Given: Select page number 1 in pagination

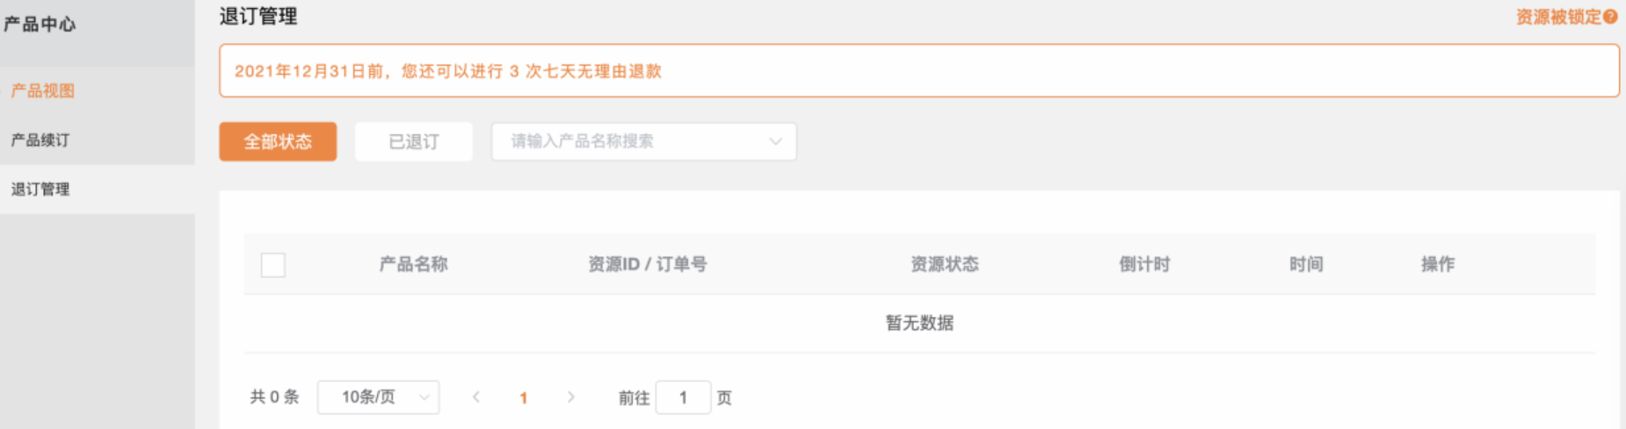Looking at the screenshot, I should (524, 398).
